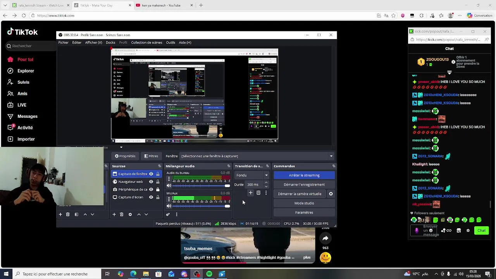Add a transition with plus icon
This screenshot has width=496, height=279.
click(250, 193)
